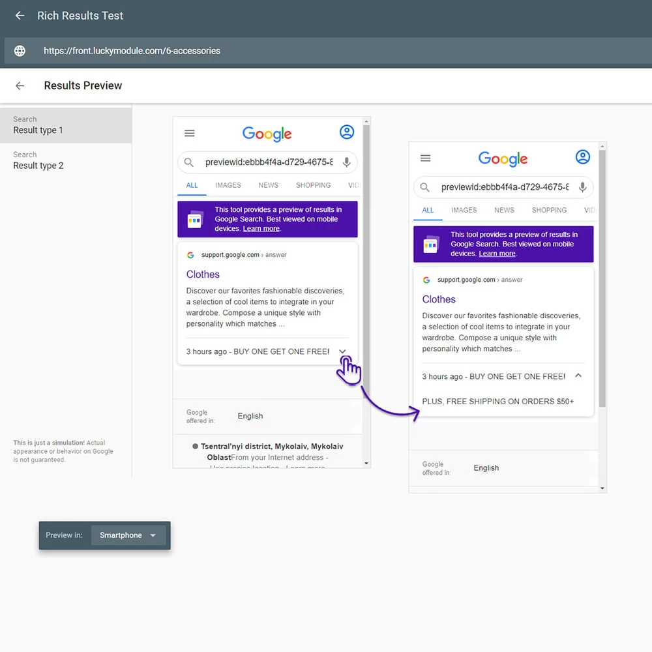Switch to ALL tab in left preview

point(192,185)
